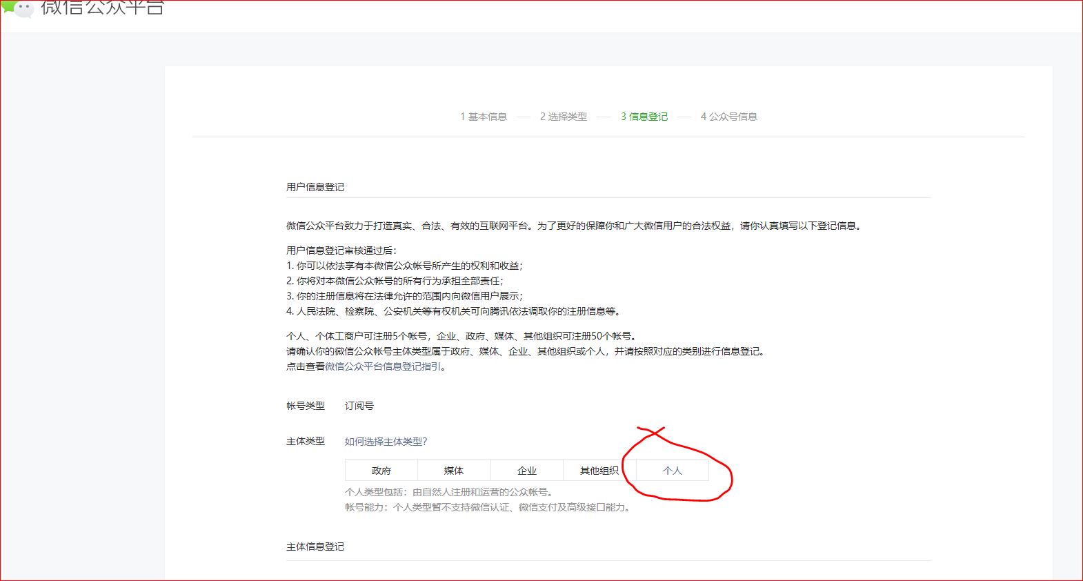Select 政府 as the subject type
Screen dimensions: 1083x581
click(381, 471)
